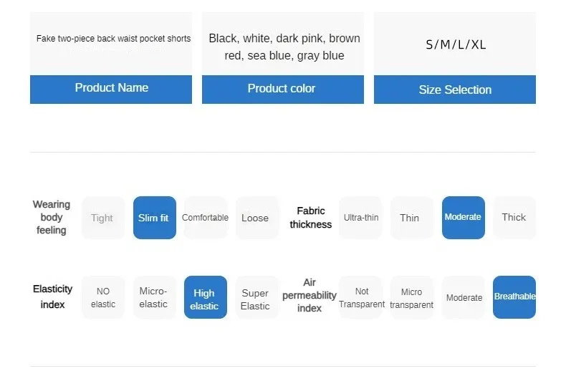Pick Thick fabric thickness
Viewport: 566px width, 371px height.
click(514, 218)
